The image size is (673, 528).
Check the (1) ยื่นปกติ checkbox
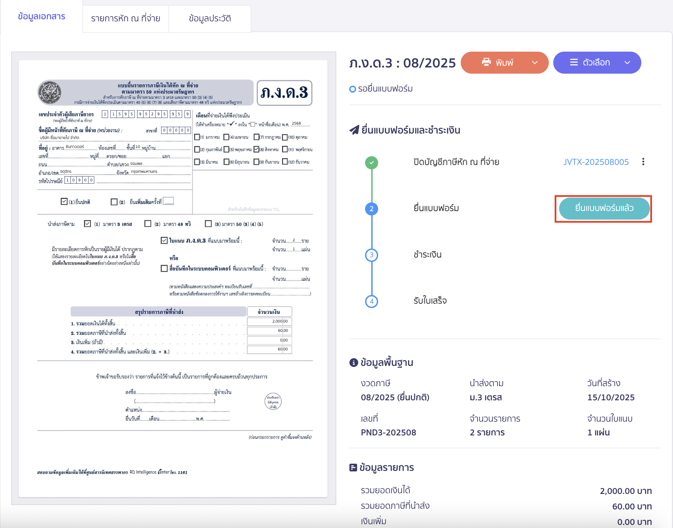[64, 202]
